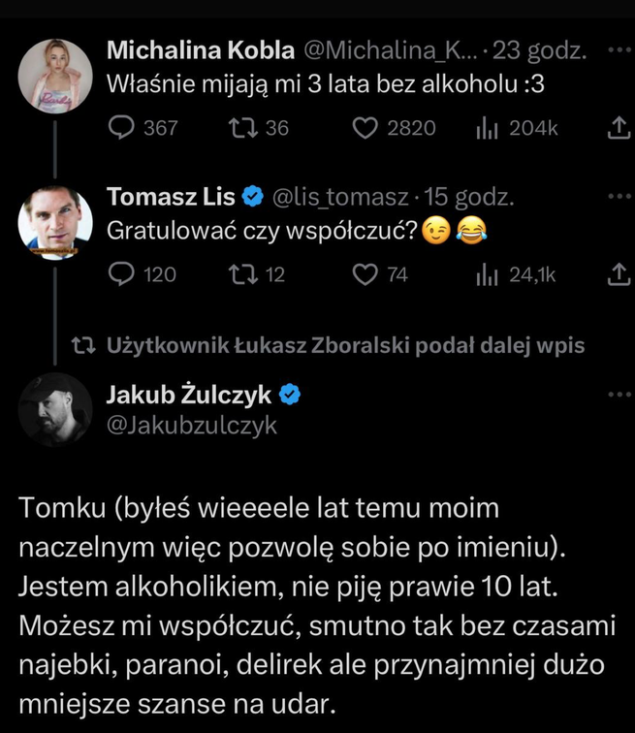View analytics of Tomasz Lis's tweet
The image size is (635, 733).
click(486, 275)
